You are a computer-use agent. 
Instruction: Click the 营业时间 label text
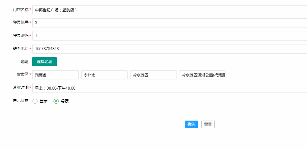(21, 88)
